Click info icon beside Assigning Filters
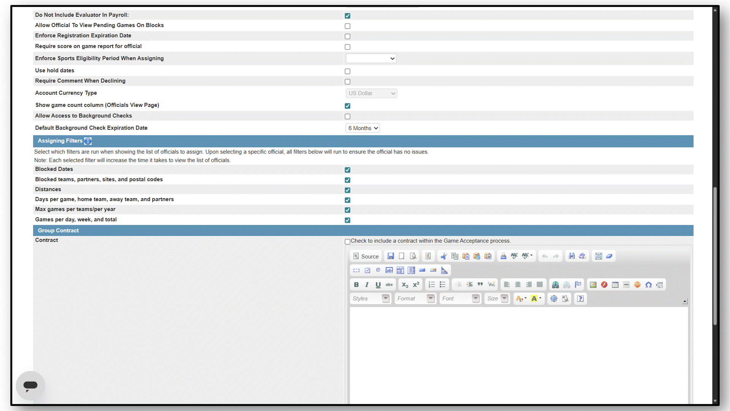Screen dimensions: 730x411 [88, 141]
